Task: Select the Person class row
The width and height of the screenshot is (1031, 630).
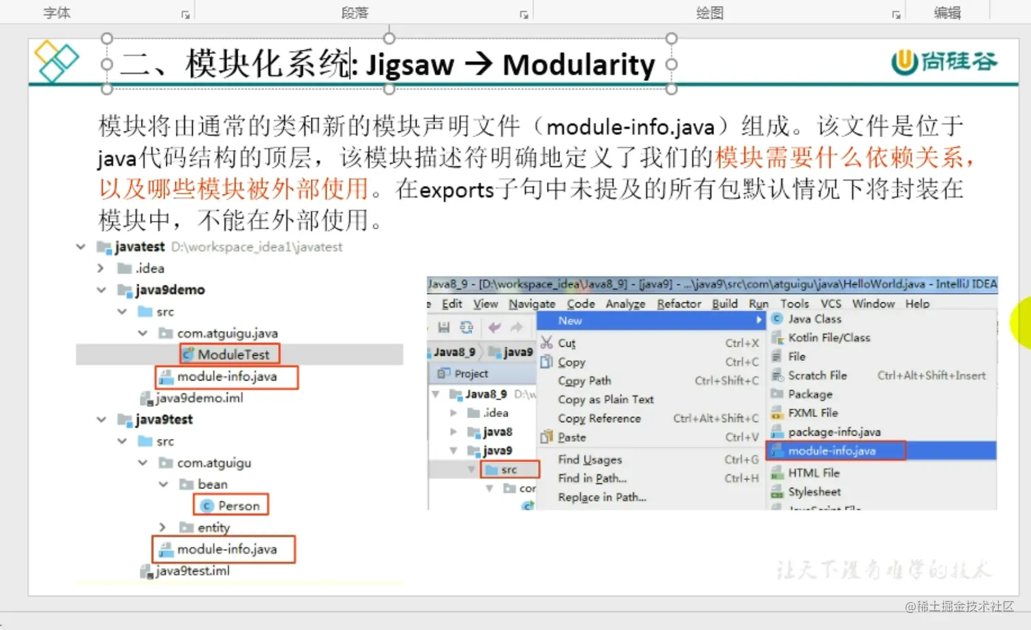Action: pos(230,505)
